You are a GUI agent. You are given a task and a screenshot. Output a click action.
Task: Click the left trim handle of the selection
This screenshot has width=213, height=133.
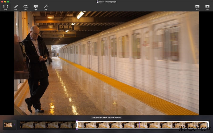[77, 125]
